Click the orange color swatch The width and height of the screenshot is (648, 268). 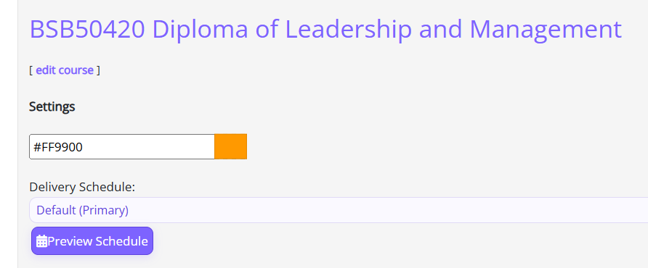pyautogui.click(x=230, y=146)
